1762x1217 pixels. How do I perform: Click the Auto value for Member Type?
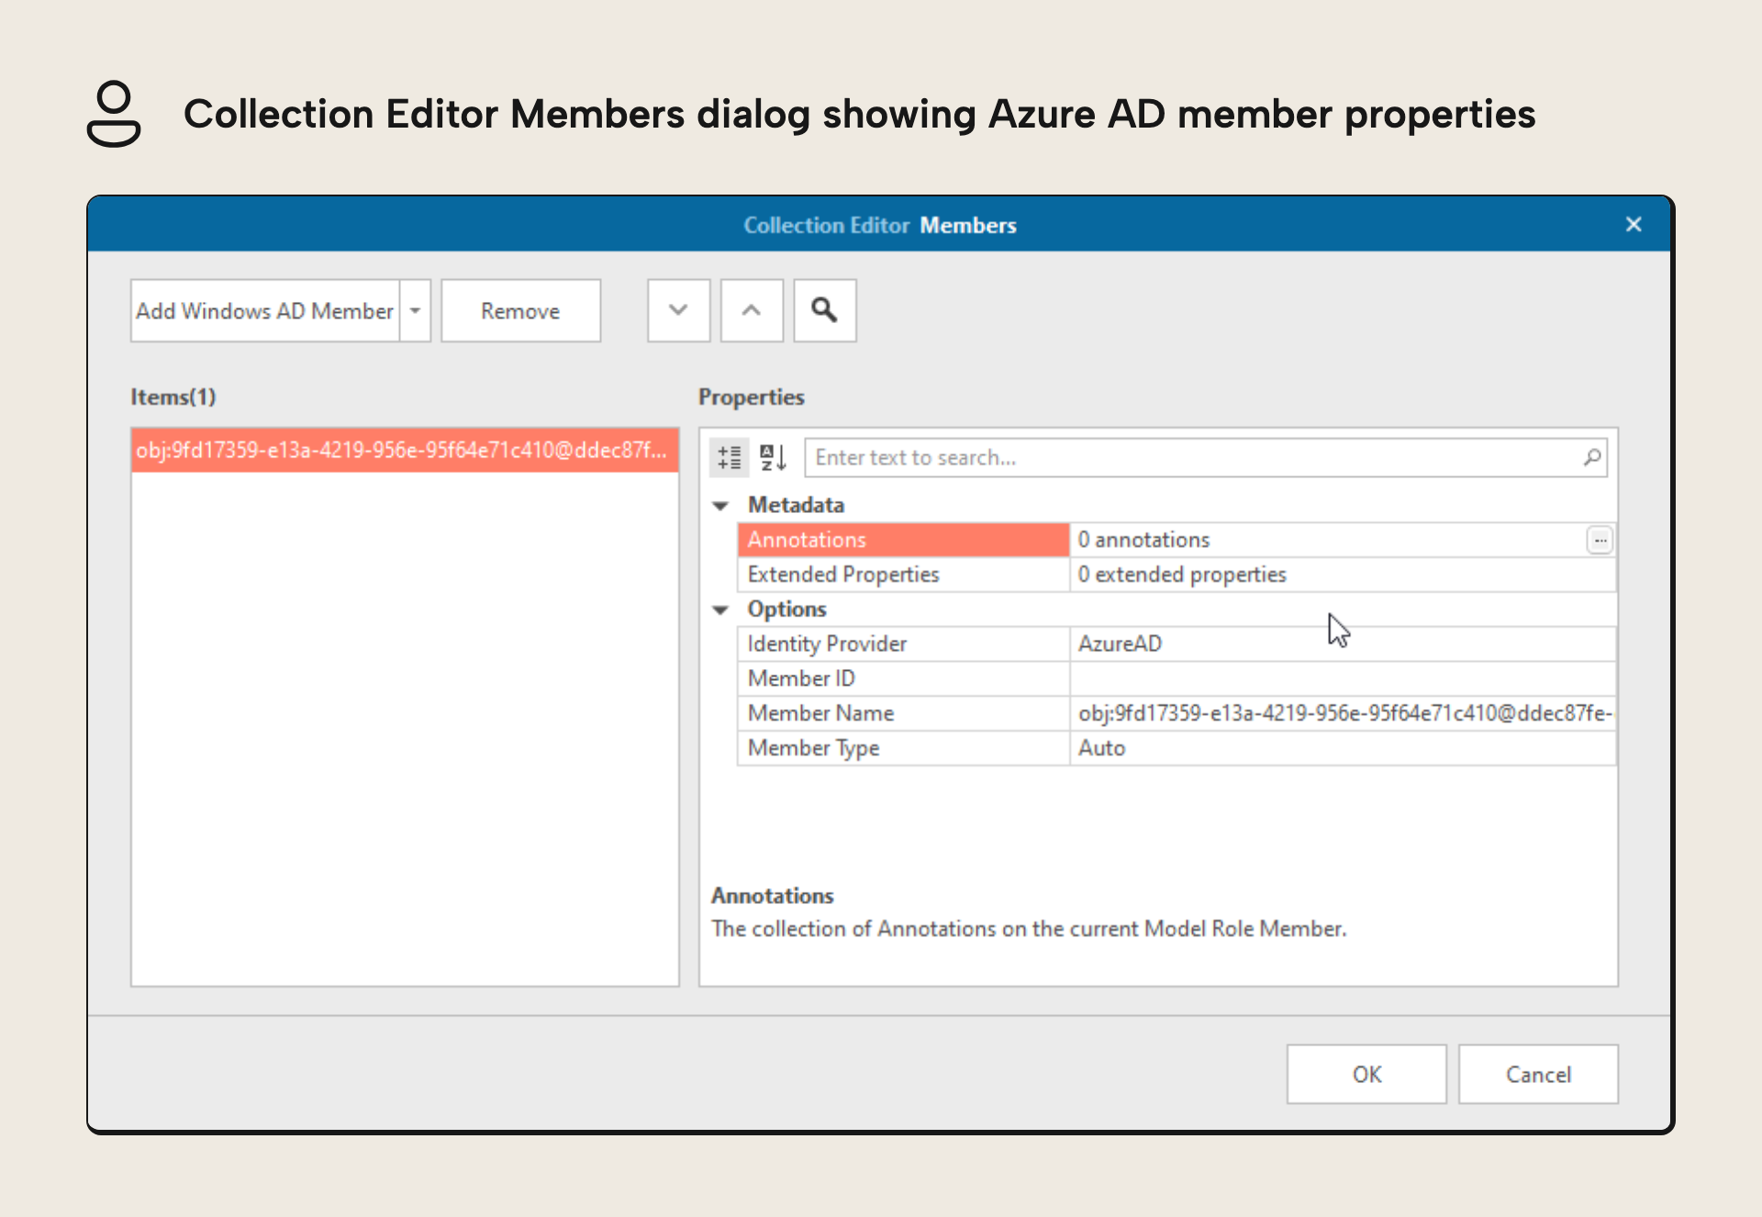(1343, 749)
